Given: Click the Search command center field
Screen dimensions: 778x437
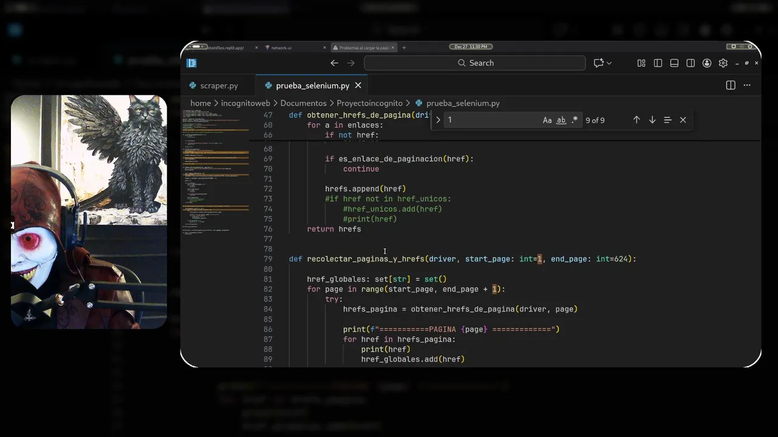Looking at the screenshot, I should tap(475, 63).
